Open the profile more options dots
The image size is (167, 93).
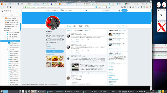127,26
